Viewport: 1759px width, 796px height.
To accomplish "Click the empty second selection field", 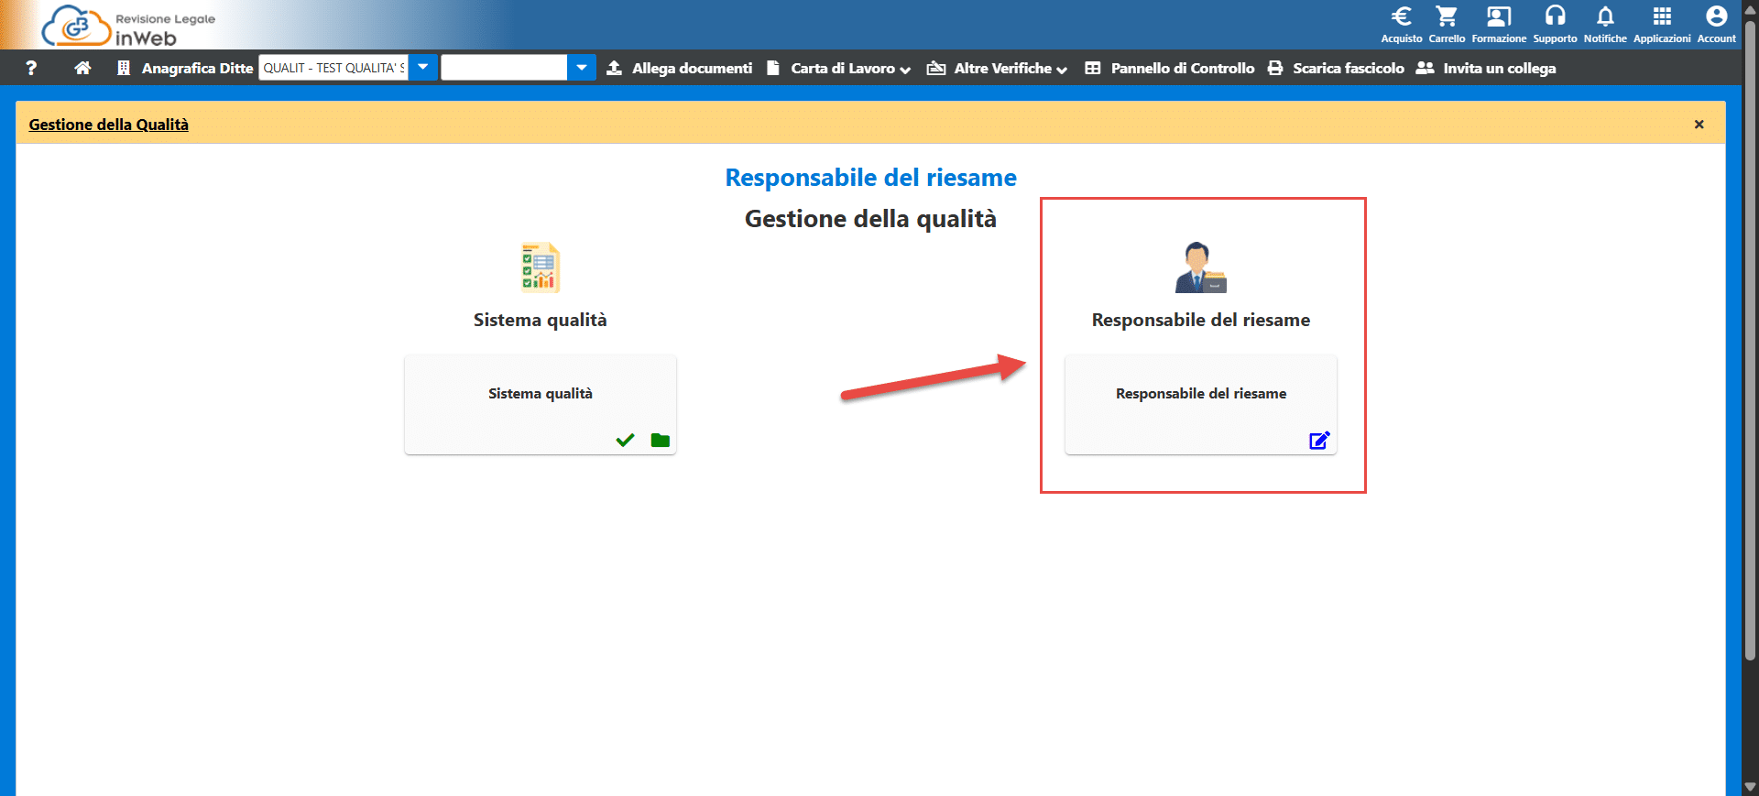I will click(504, 68).
